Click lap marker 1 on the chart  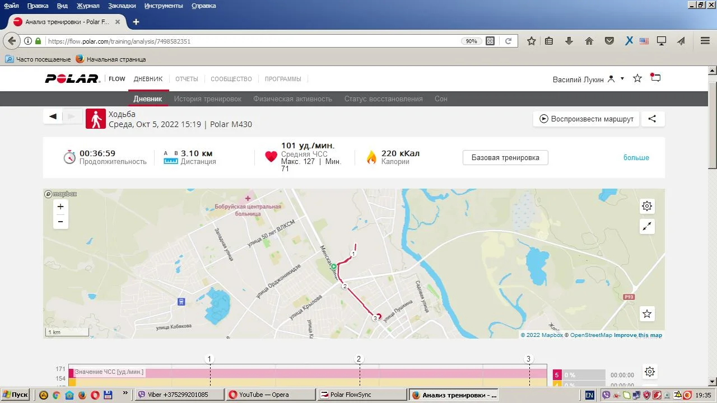tap(209, 359)
